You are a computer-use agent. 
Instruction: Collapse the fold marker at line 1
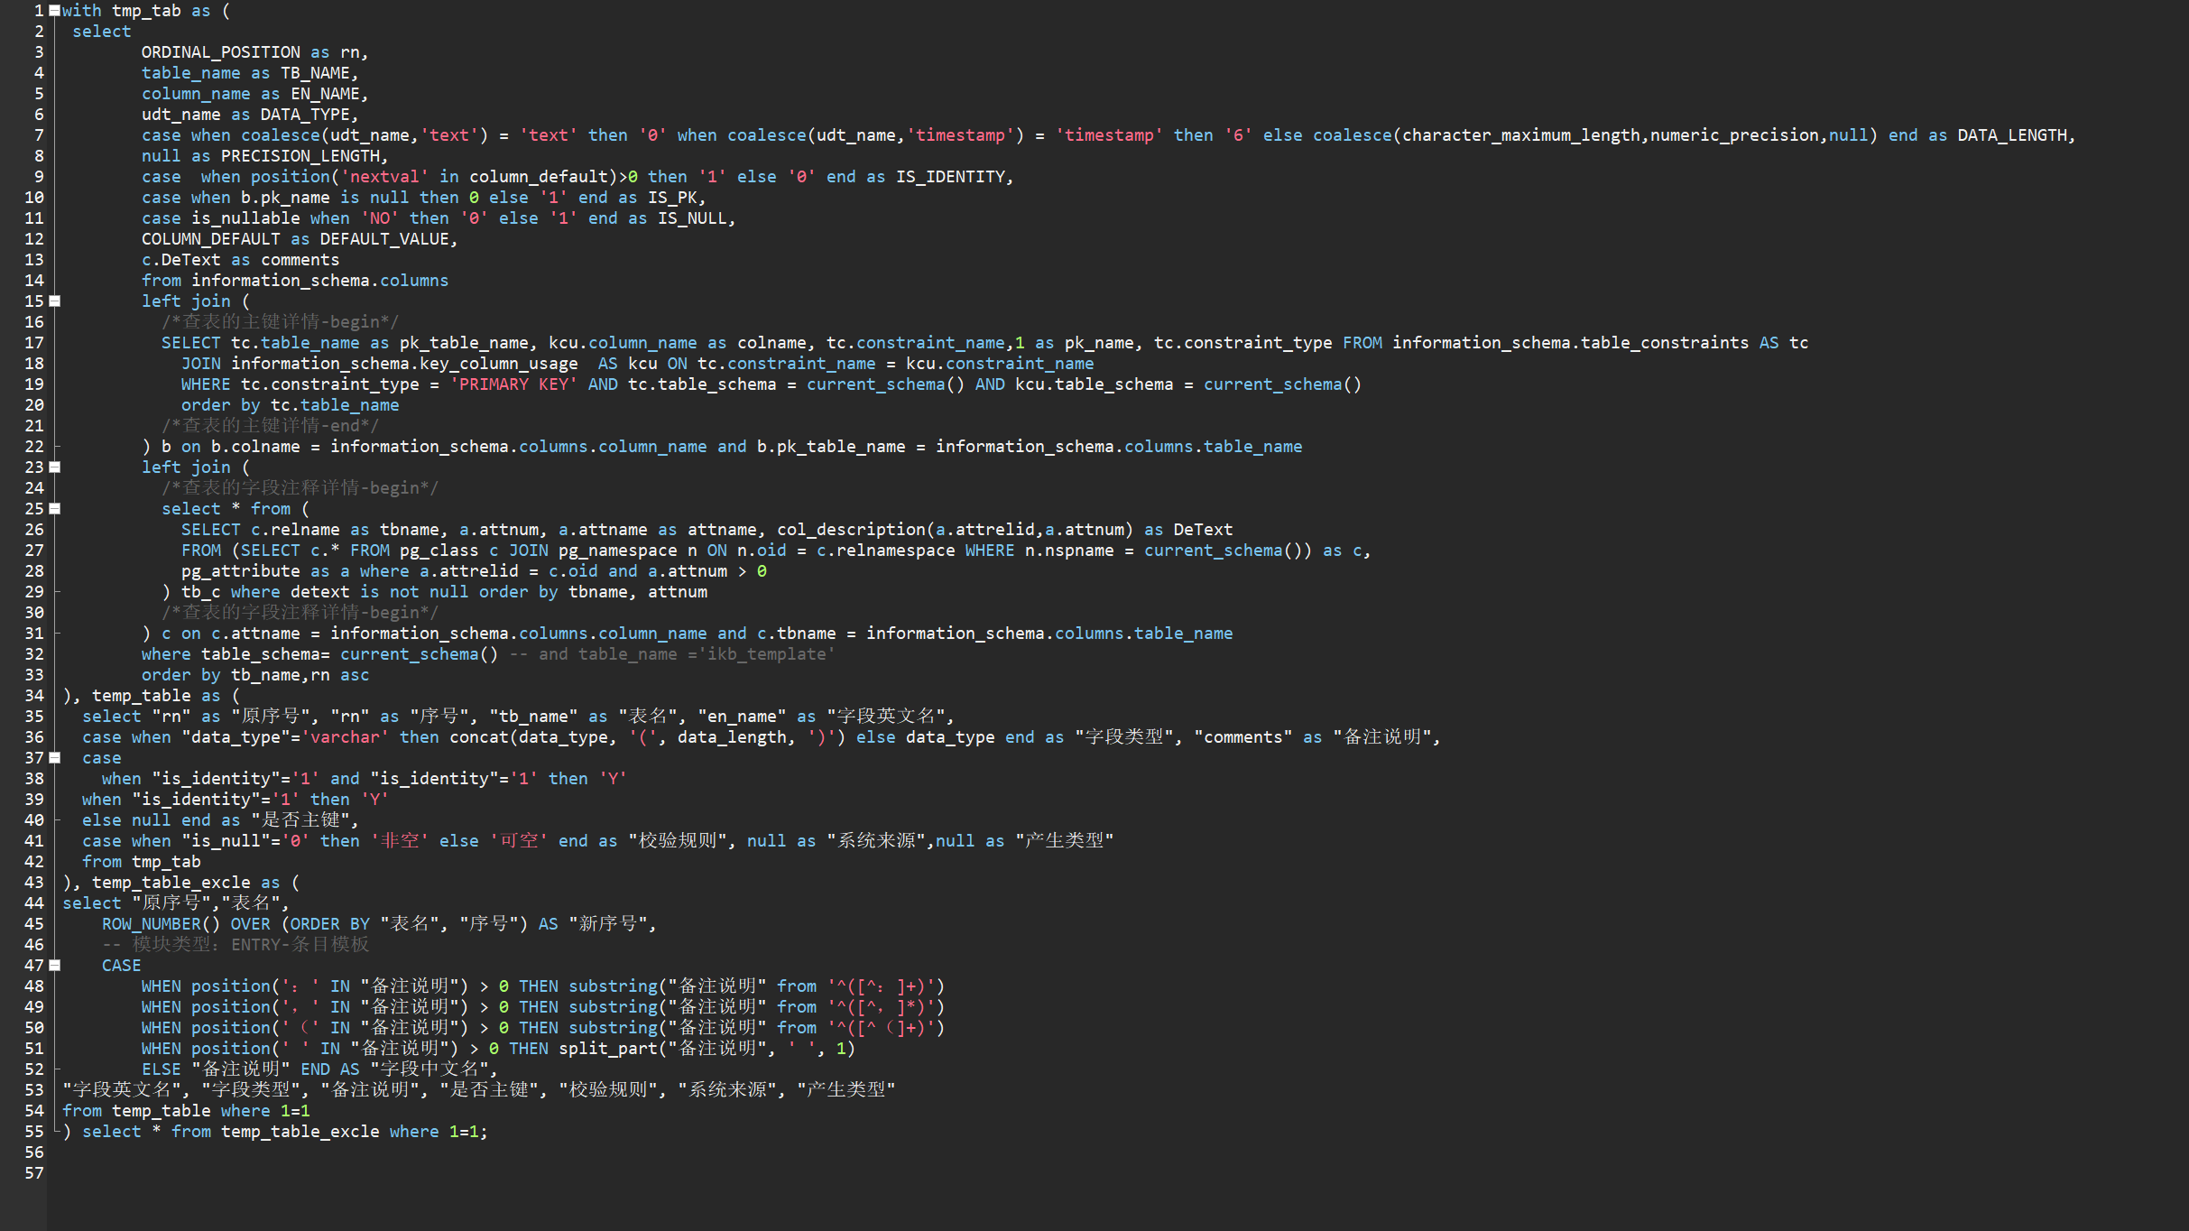click(x=54, y=11)
